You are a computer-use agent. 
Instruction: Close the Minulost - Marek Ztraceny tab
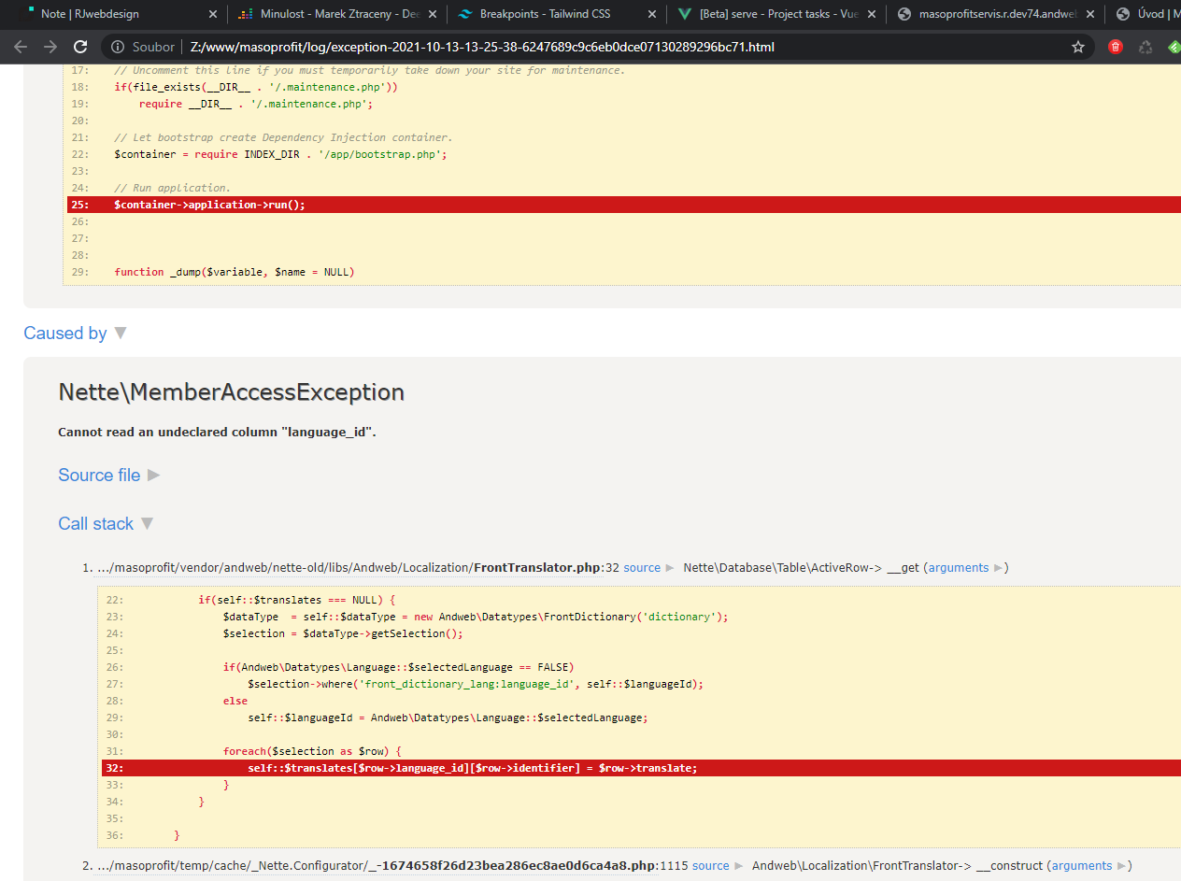(432, 14)
